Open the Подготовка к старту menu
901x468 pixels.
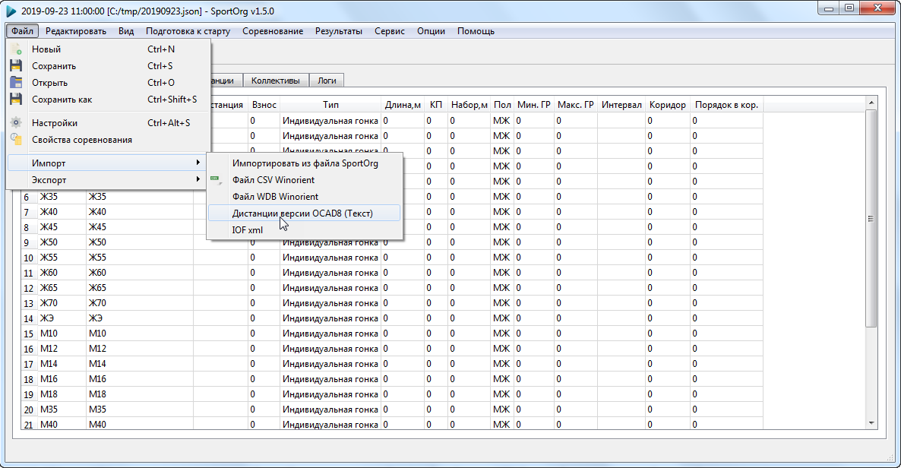188,31
